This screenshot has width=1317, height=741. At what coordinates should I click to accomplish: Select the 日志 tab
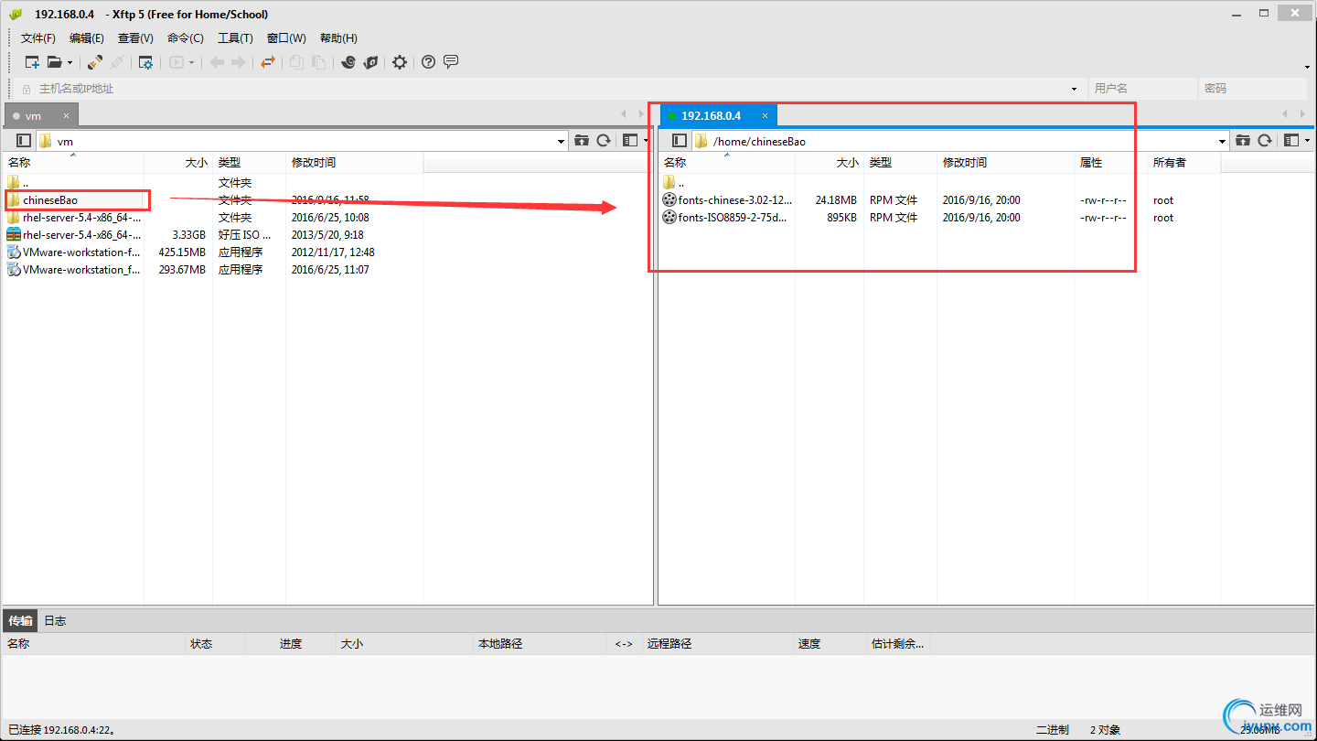pos(55,620)
